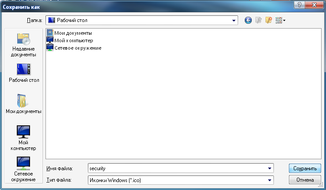Select Рабочий стол in the places bar
The height and width of the screenshot is (190, 326).
[24, 73]
